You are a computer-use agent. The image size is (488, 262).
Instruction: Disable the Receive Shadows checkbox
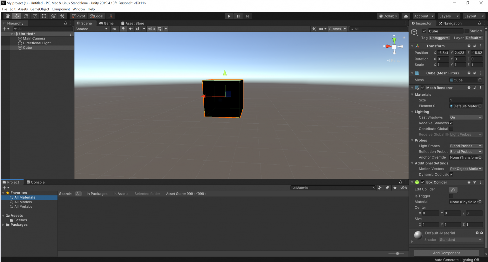pos(451,123)
